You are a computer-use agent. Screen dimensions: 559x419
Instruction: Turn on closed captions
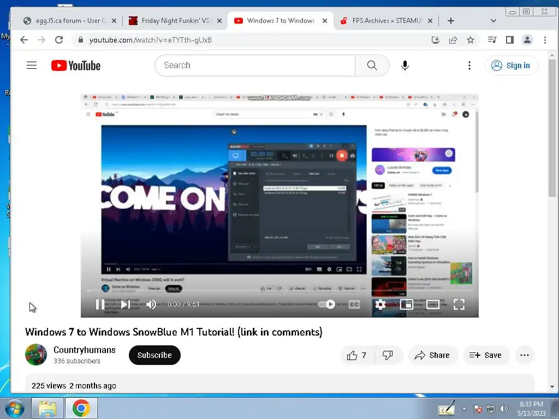click(354, 304)
